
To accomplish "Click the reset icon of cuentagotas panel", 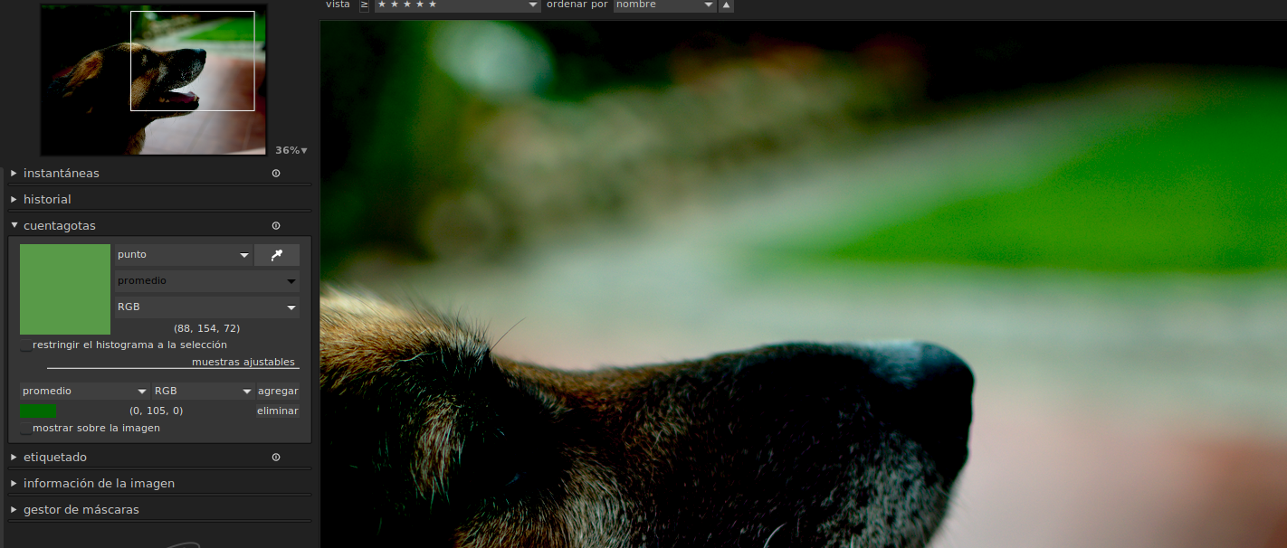I will pyautogui.click(x=276, y=225).
